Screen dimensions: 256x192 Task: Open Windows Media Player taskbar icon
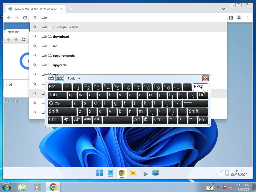(x=37, y=187)
